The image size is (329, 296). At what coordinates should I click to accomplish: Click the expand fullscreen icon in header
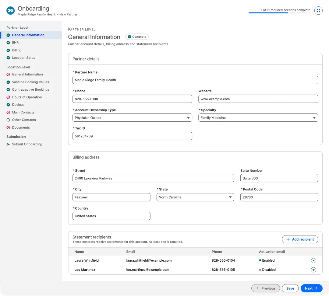[318, 10]
